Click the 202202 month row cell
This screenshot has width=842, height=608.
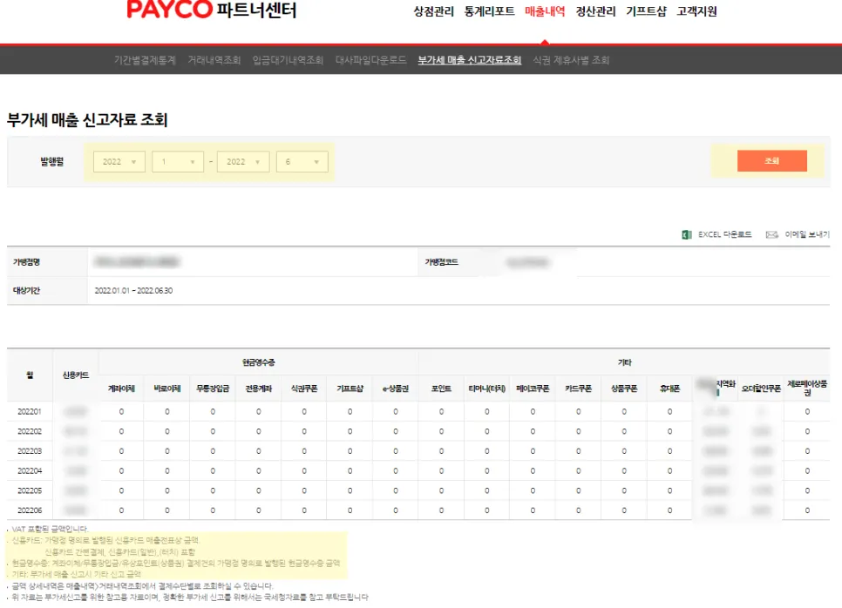(30, 431)
